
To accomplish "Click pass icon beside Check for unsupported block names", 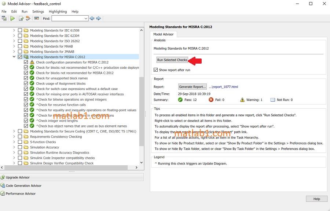I will (x=32, y=78).
